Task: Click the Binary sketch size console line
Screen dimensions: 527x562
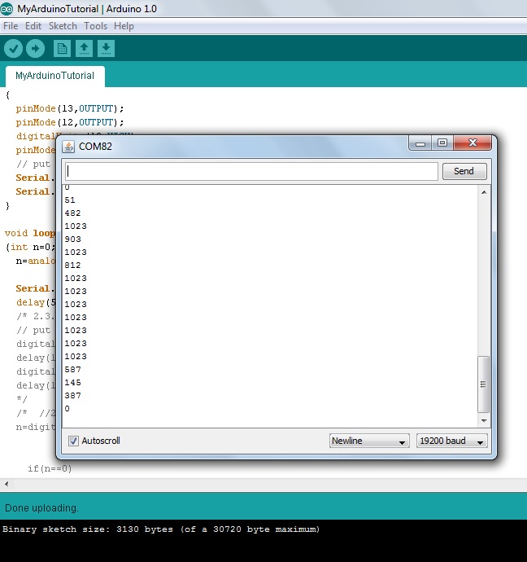Action: [x=161, y=529]
